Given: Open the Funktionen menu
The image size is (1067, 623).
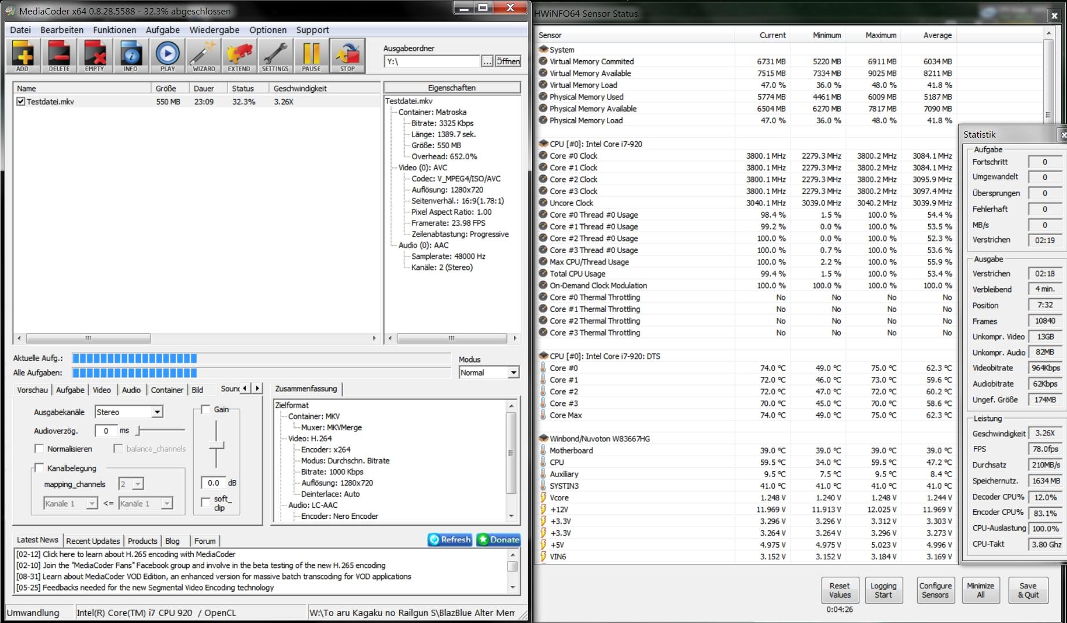Looking at the screenshot, I should (x=115, y=30).
